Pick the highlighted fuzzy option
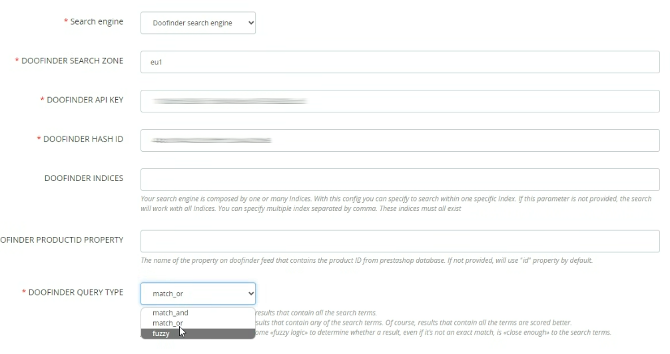Image resolution: width=670 pixels, height=354 pixels. pyautogui.click(x=161, y=333)
